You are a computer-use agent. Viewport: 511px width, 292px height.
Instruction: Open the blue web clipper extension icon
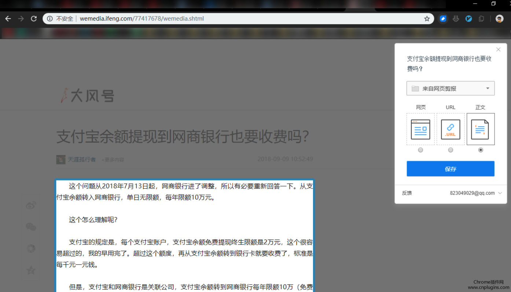(443, 19)
